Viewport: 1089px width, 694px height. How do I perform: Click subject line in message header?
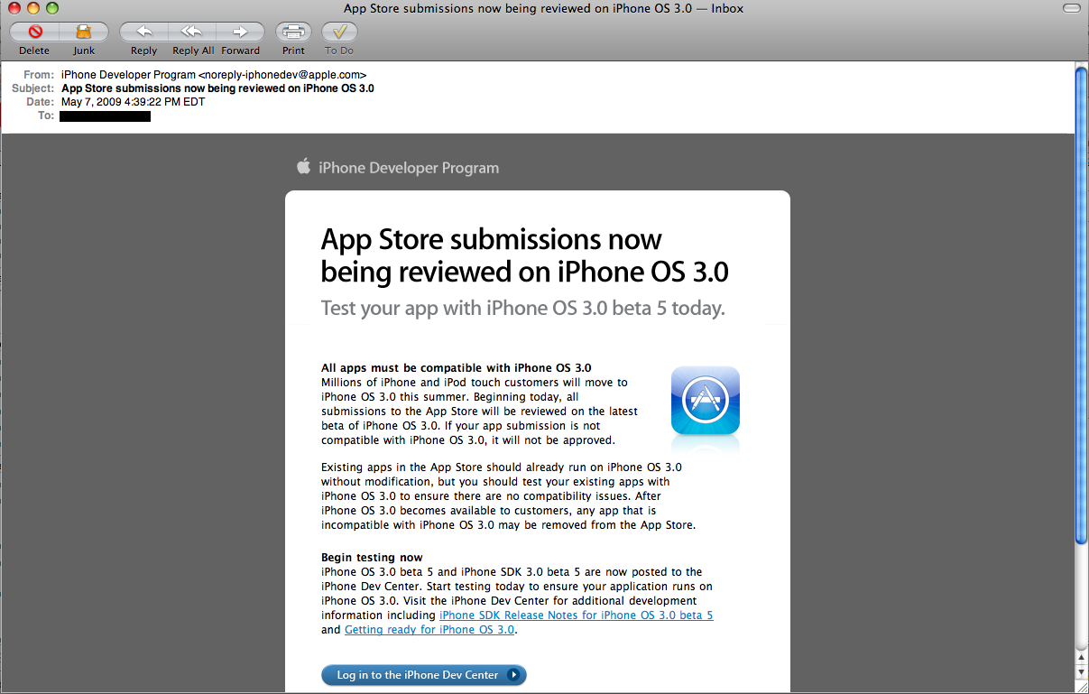click(x=217, y=88)
